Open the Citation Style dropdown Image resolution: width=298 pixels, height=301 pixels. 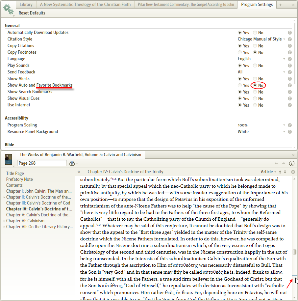coord(261,39)
